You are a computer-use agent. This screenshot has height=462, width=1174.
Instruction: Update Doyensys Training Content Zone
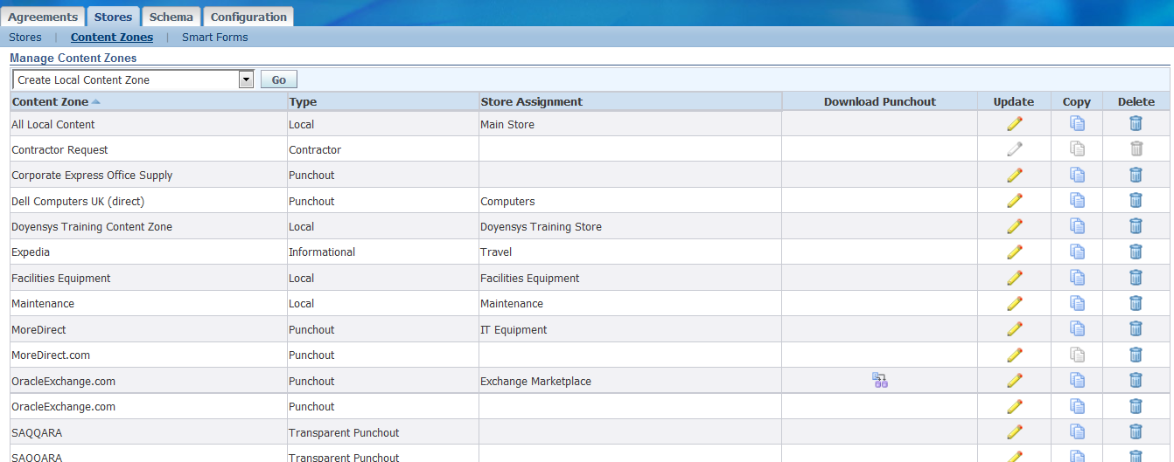pos(1014,226)
